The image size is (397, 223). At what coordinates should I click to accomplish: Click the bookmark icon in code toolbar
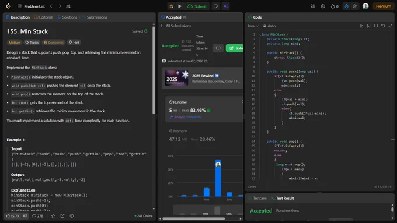[x=368, y=26]
